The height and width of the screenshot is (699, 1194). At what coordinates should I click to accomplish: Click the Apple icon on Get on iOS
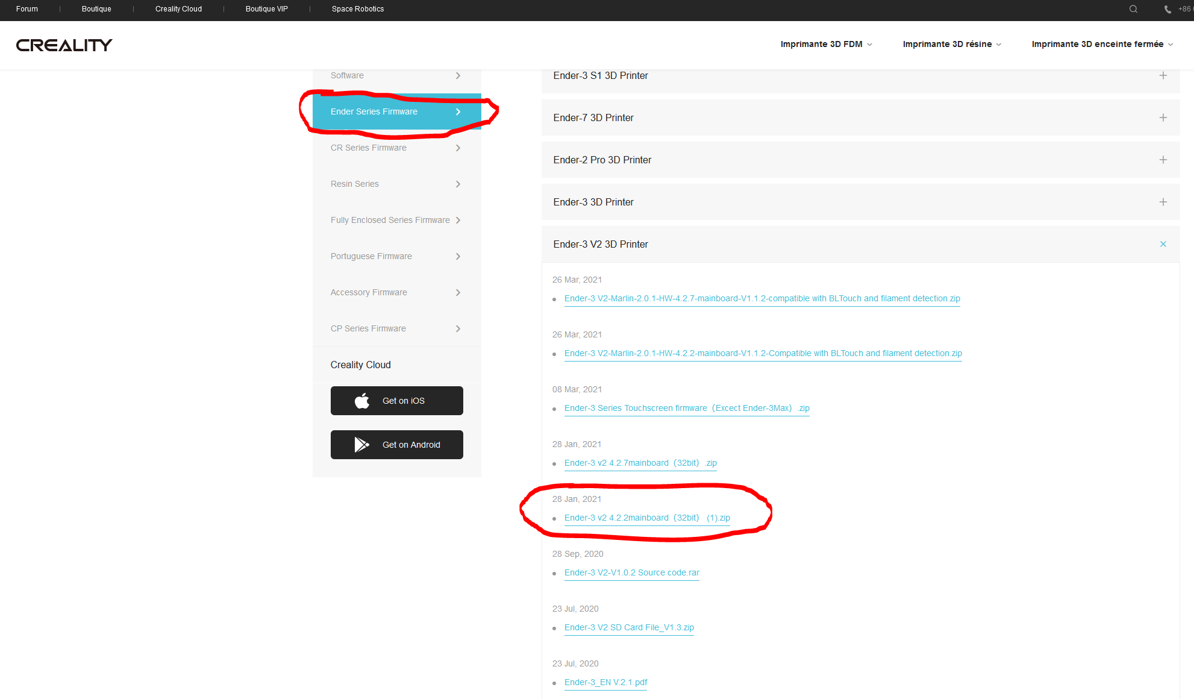[x=362, y=401]
